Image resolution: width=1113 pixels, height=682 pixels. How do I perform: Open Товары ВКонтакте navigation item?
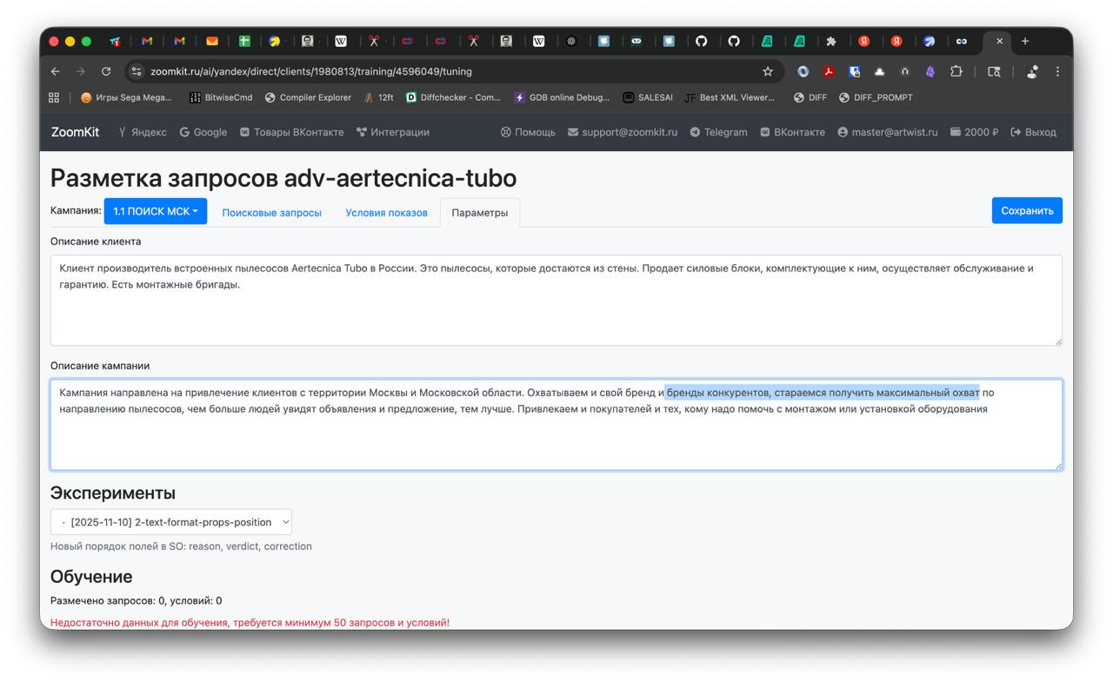coord(291,132)
